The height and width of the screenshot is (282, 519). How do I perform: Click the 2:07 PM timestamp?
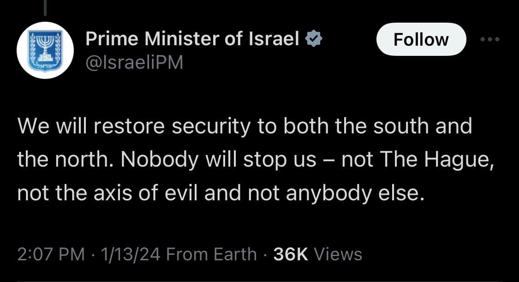(51, 254)
